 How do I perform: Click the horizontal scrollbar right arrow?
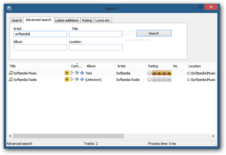click(x=213, y=136)
